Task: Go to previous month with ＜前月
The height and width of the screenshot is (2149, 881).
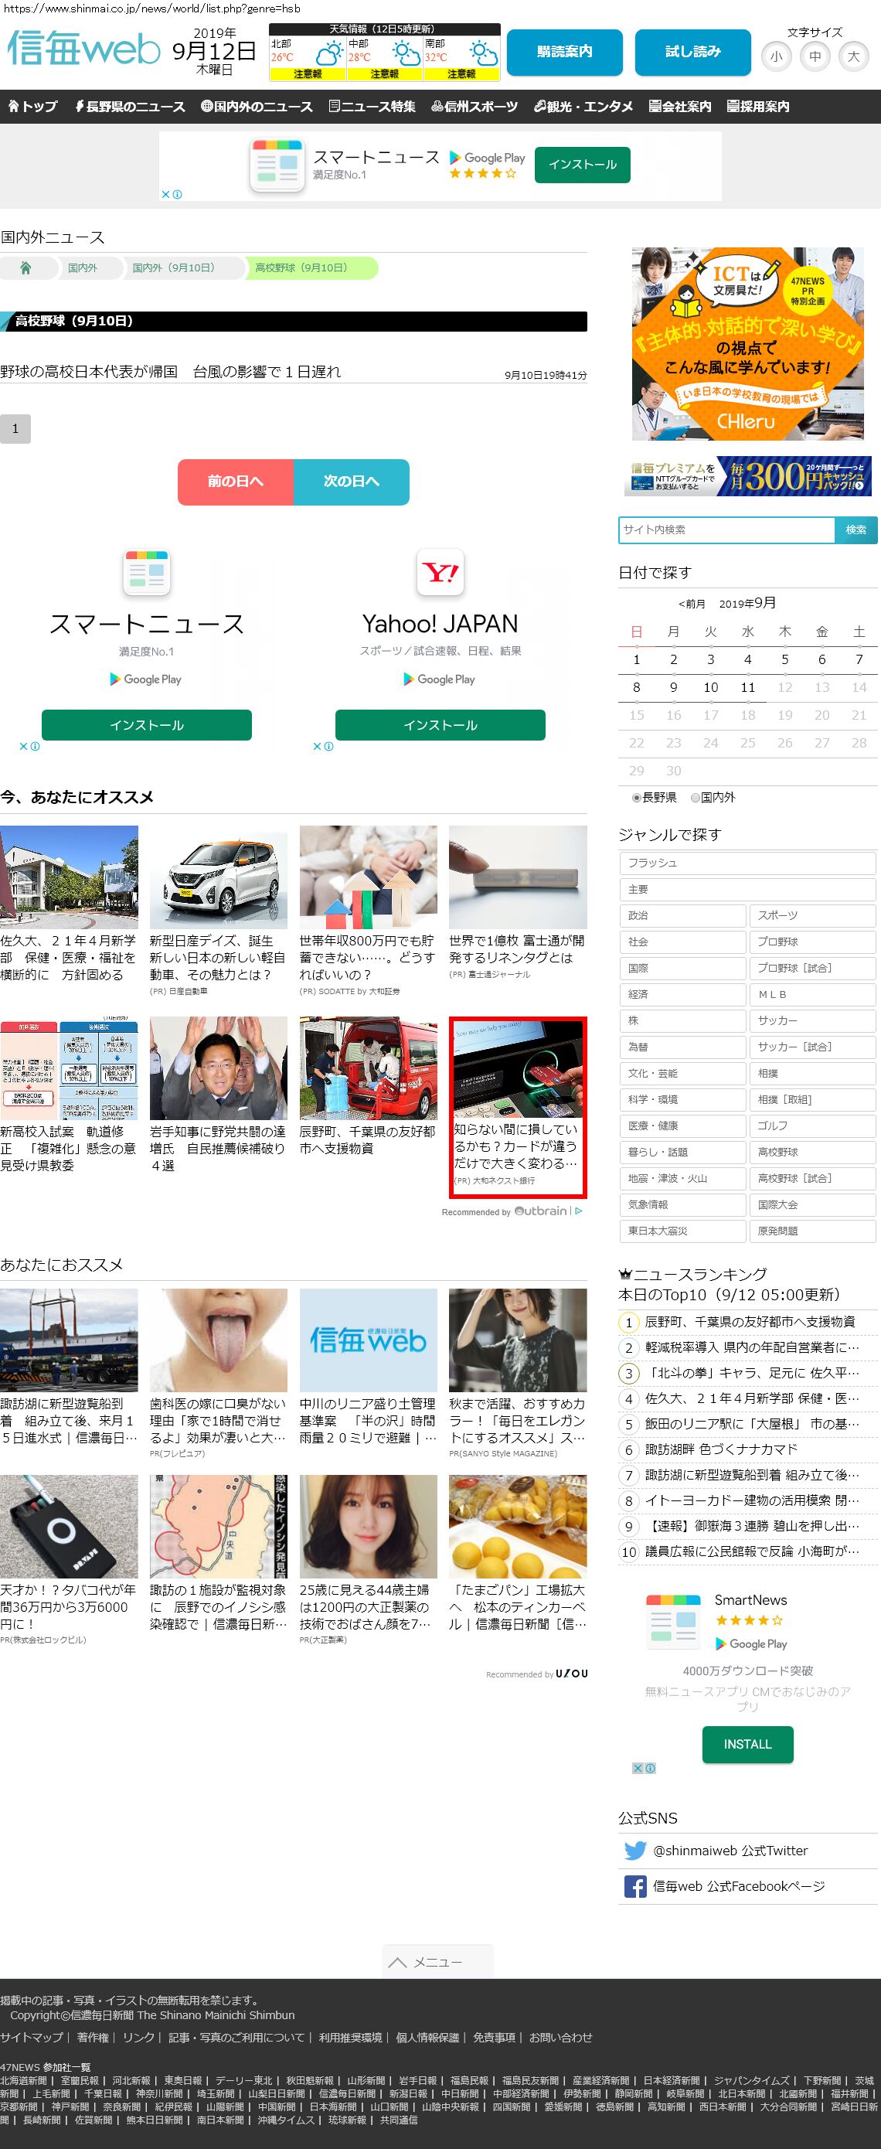Action: [x=692, y=604]
